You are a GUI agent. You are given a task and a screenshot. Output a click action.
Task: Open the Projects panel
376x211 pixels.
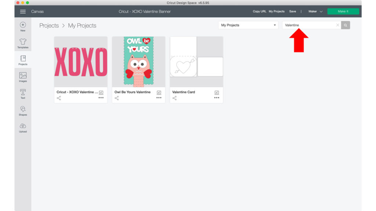click(x=23, y=60)
